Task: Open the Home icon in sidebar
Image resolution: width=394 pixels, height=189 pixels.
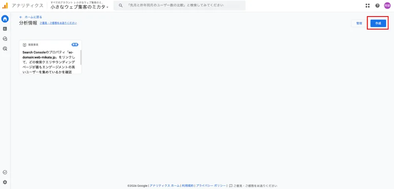Action: (5, 19)
